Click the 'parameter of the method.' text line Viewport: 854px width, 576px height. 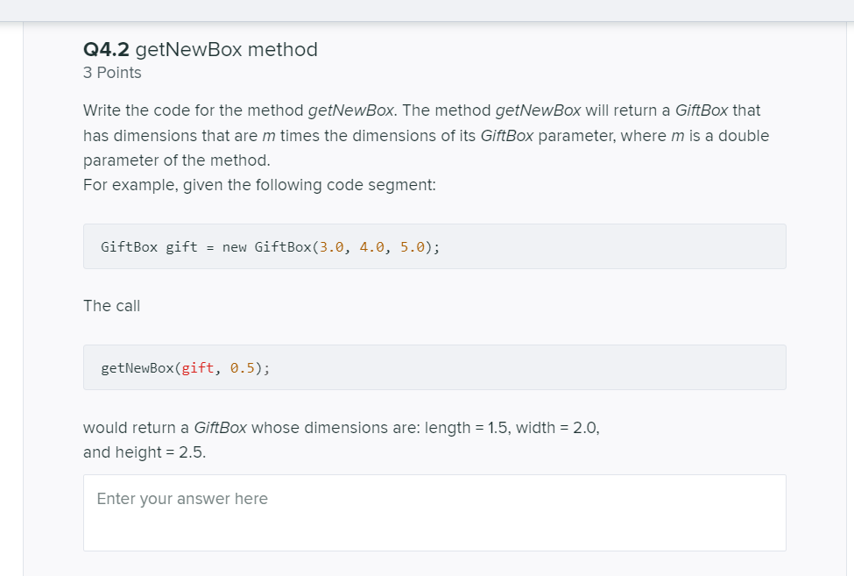coord(177,160)
